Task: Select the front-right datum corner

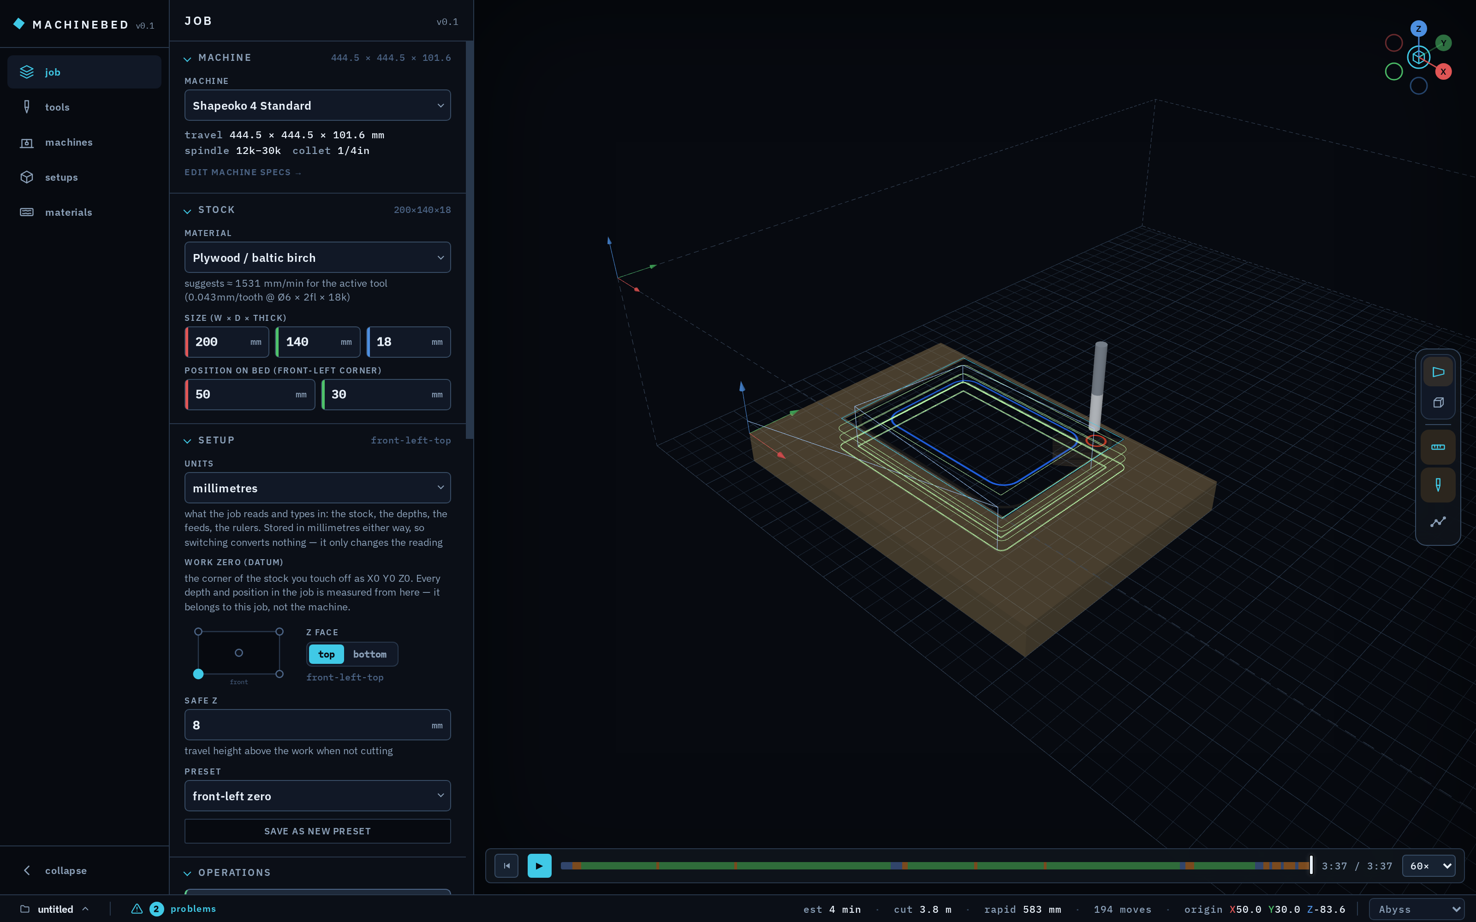Action: tap(280, 674)
